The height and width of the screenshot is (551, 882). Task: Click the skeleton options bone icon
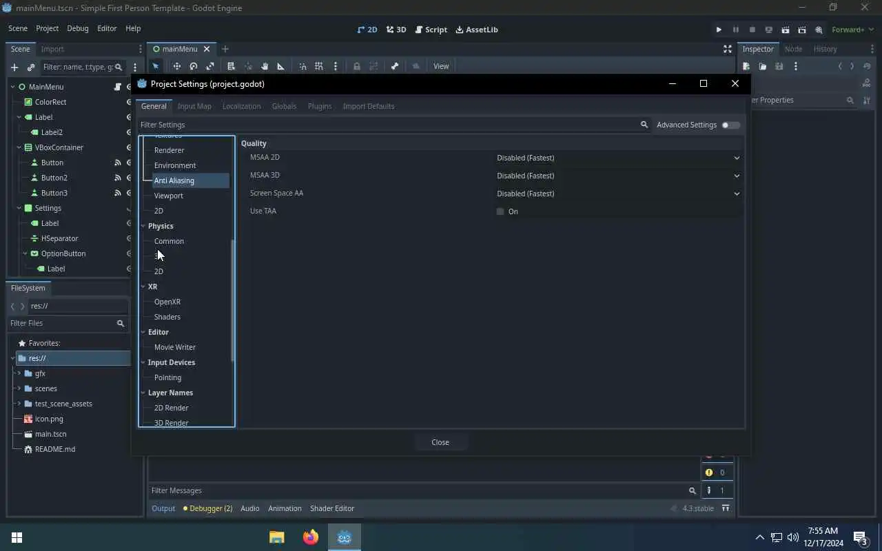point(395,66)
